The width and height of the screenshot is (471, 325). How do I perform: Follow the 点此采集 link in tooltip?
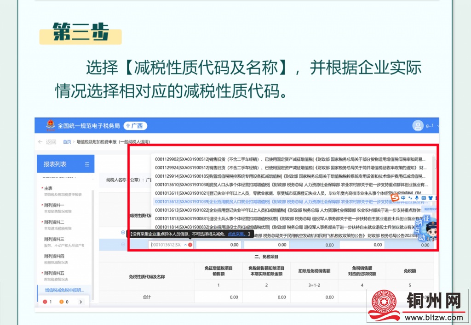pyautogui.click(x=237, y=234)
